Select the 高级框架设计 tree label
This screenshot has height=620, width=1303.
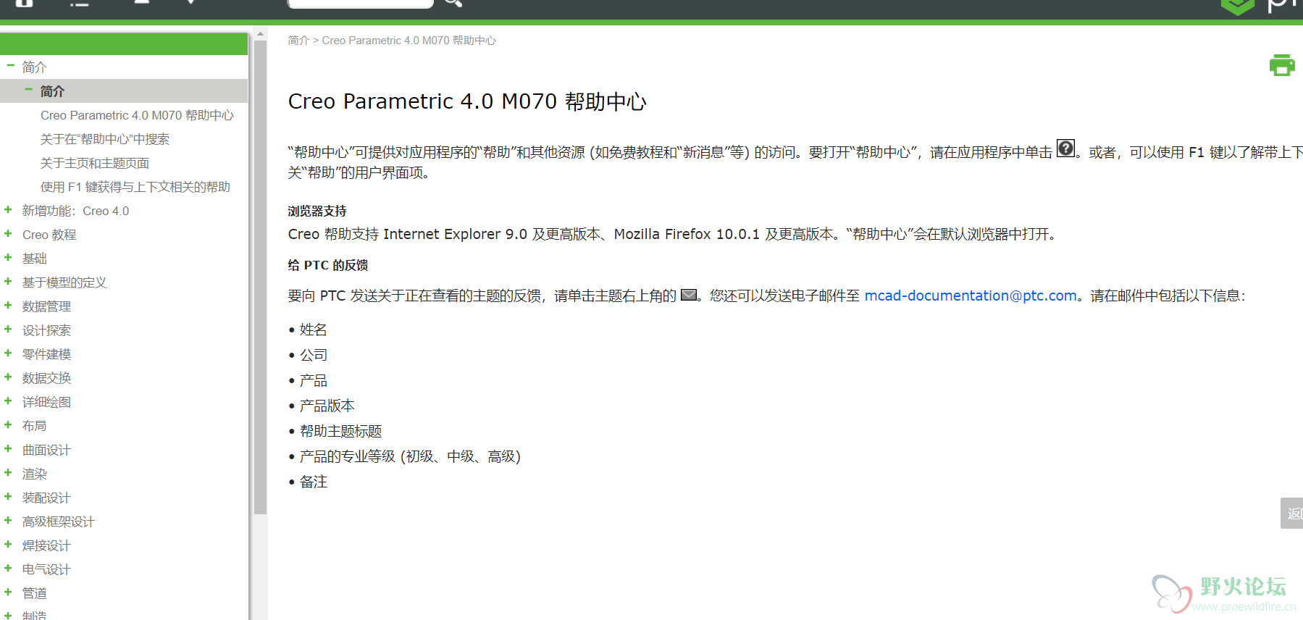click(x=59, y=521)
